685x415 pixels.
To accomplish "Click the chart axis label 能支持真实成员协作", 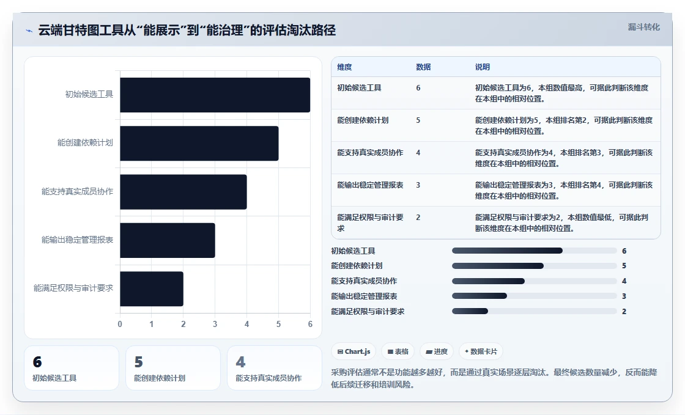I will point(77,191).
